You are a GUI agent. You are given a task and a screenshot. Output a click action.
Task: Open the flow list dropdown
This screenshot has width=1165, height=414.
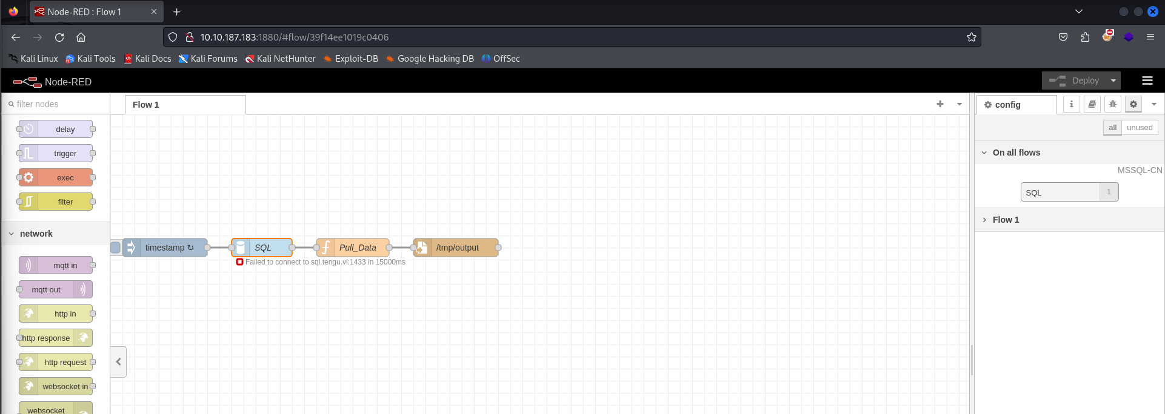coord(960,104)
